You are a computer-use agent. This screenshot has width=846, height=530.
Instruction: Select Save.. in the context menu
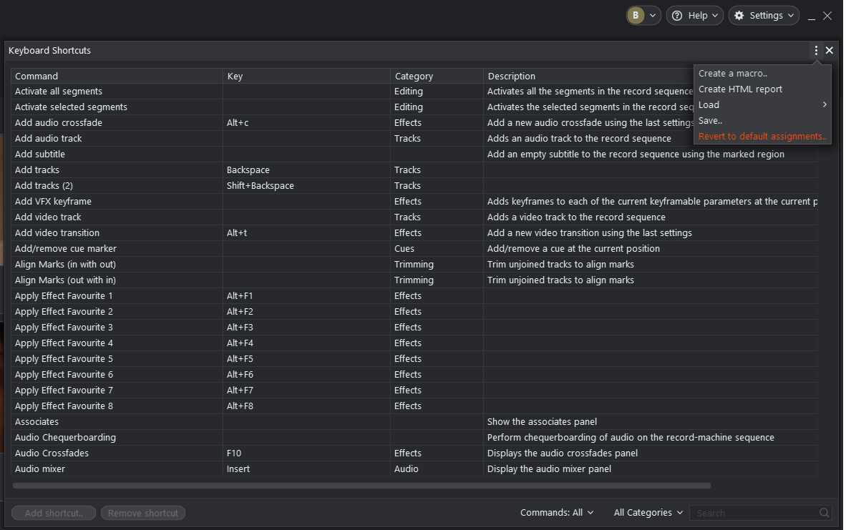[709, 120]
